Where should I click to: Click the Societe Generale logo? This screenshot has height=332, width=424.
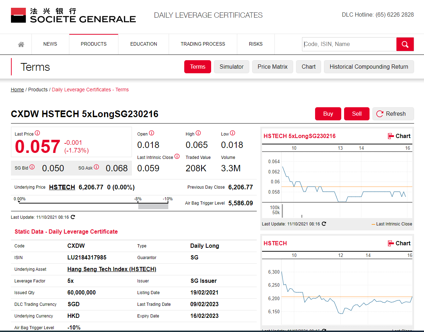(x=73, y=15)
